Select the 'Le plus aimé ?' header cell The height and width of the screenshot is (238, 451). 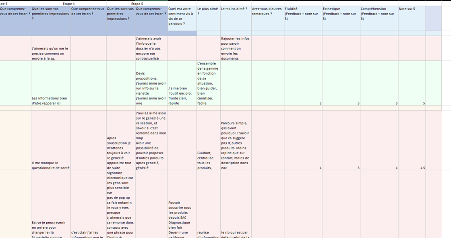coord(209,19)
